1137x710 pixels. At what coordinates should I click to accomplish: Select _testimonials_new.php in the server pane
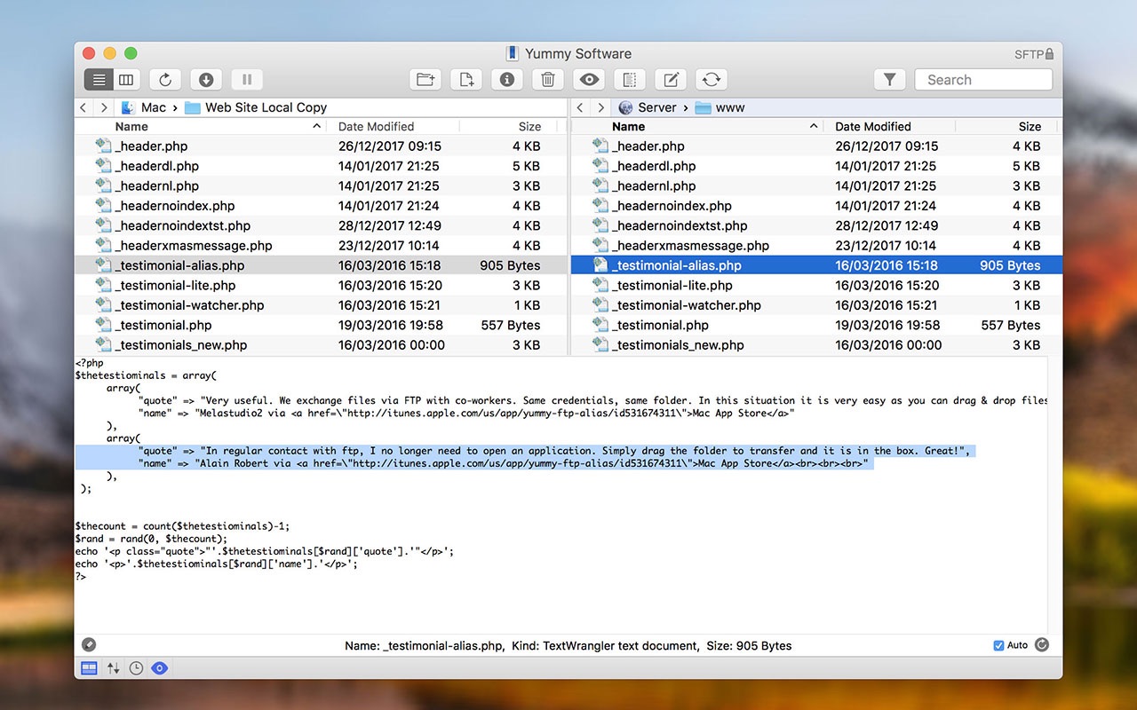[816, 345]
